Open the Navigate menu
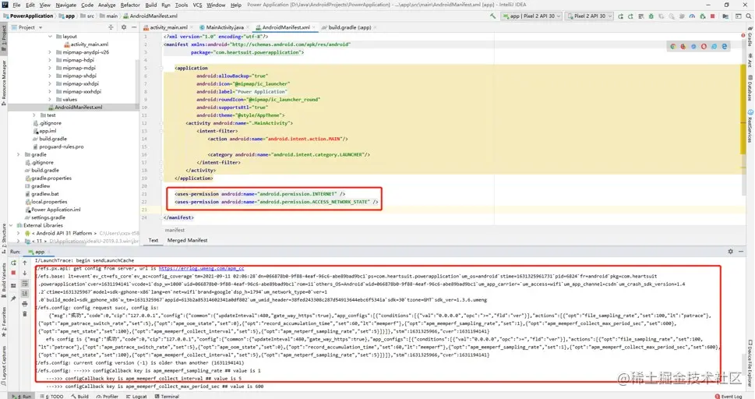Image resolution: width=755 pixels, height=399 pixels. (x=66, y=5)
